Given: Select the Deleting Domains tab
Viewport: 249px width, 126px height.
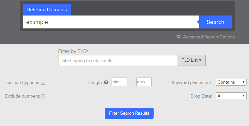Looking at the screenshot, I should [x=47, y=10].
